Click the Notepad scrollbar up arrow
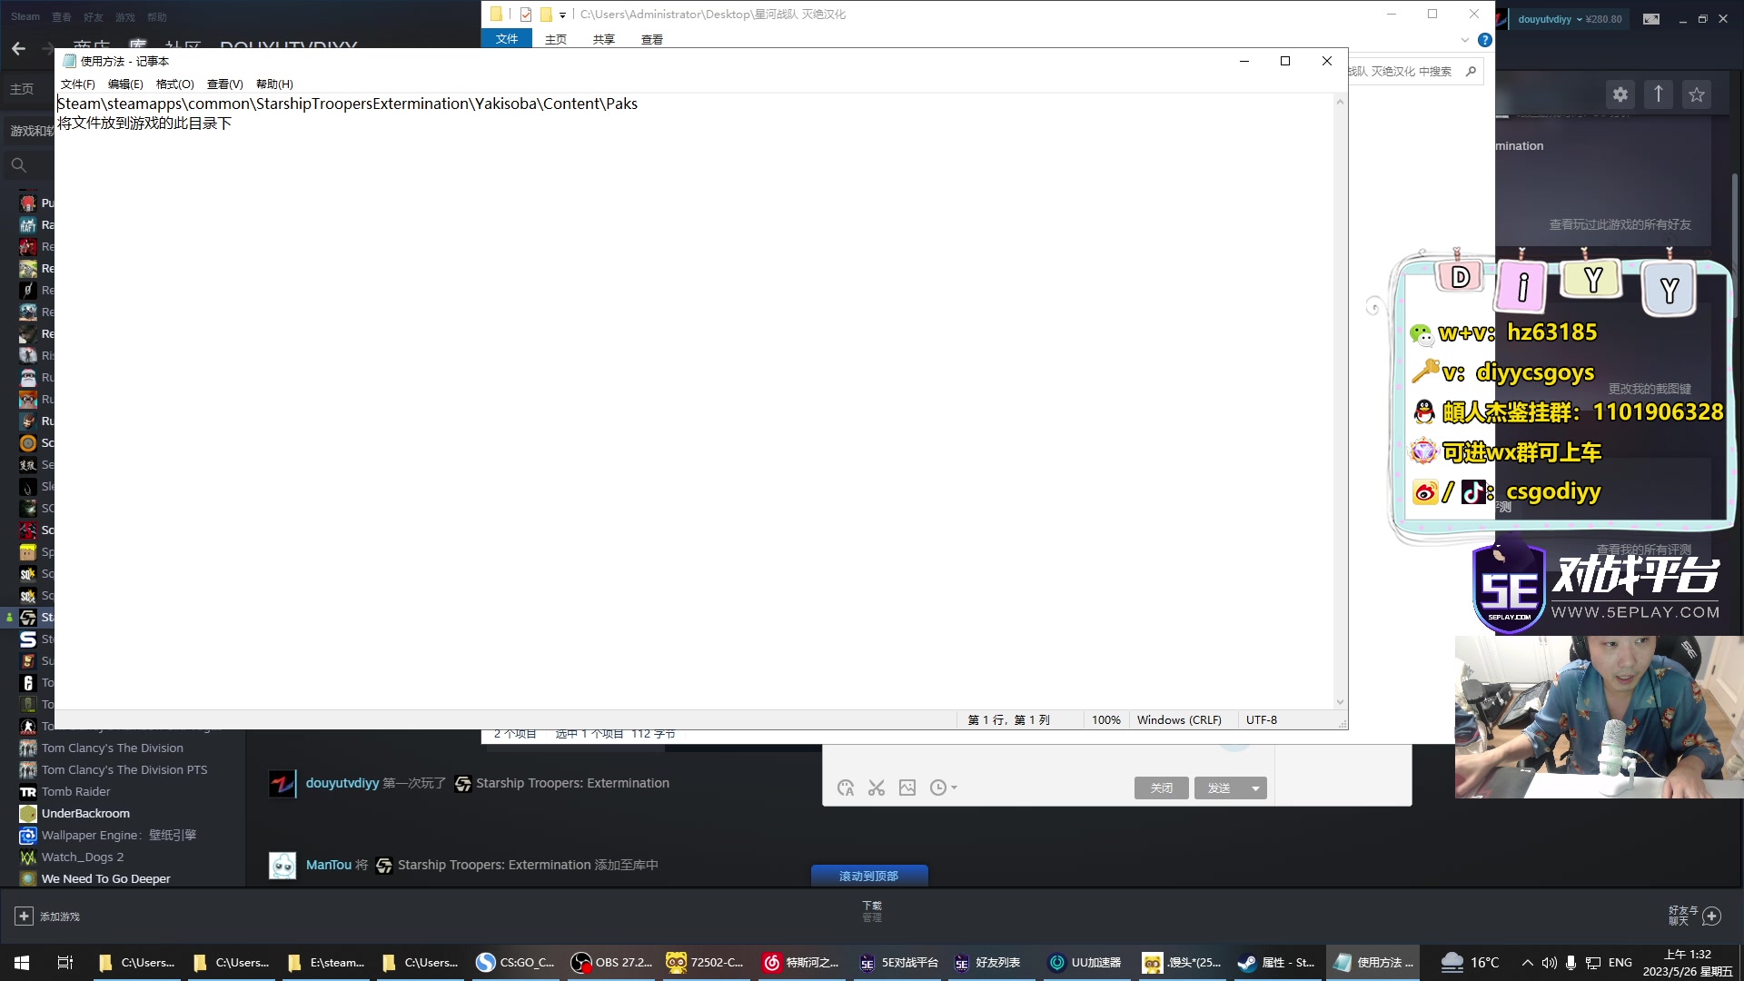 (1340, 101)
